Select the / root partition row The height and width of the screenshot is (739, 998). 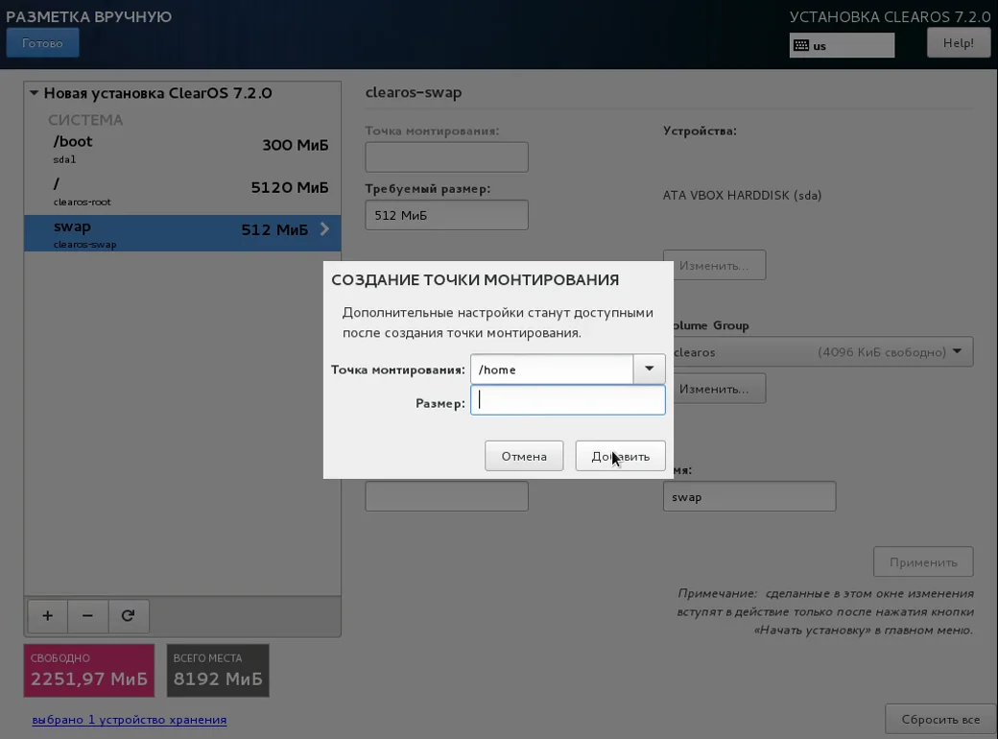pyautogui.click(x=182, y=191)
